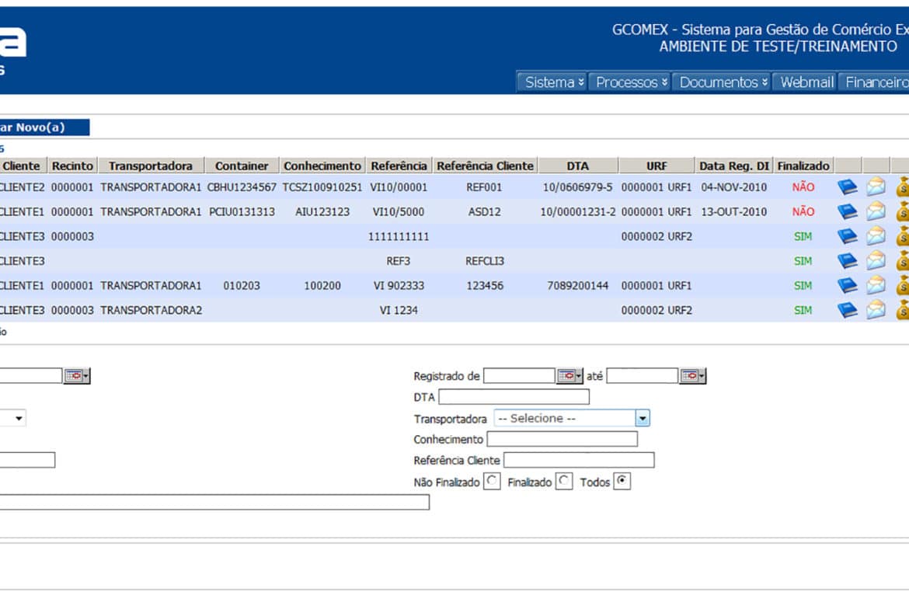This screenshot has width=909, height=606.
Task: Expand the Transportadora '-- Selecione --' dropdown
Action: point(643,418)
